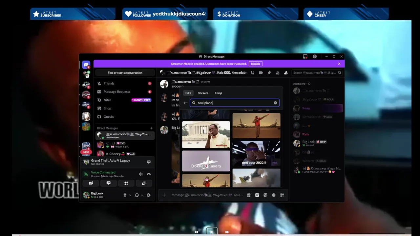
Task: Select the Dokkan Players airplane GIF
Action: (x=206, y=161)
